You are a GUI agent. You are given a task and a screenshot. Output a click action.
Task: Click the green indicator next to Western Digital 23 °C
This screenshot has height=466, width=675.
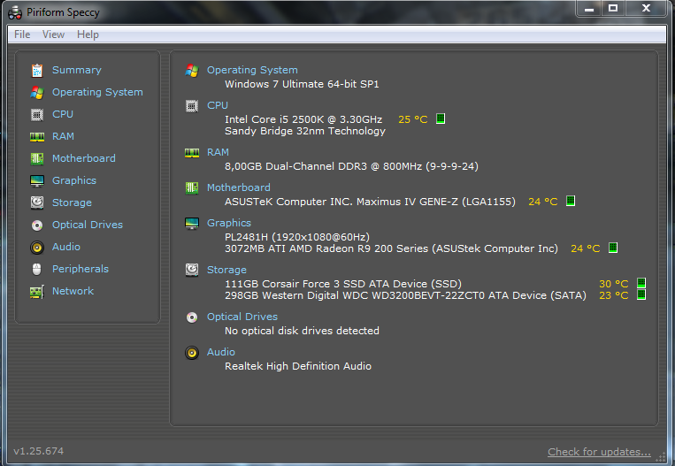click(x=641, y=294)
